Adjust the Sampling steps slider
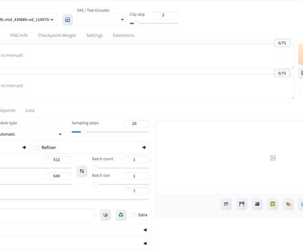 [x=111, y=132]
